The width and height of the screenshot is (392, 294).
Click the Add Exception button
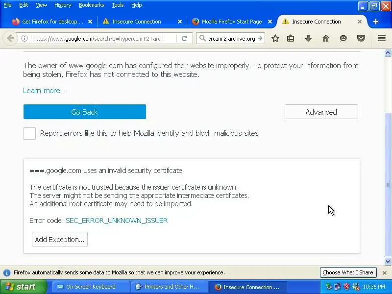coord(60,239)
